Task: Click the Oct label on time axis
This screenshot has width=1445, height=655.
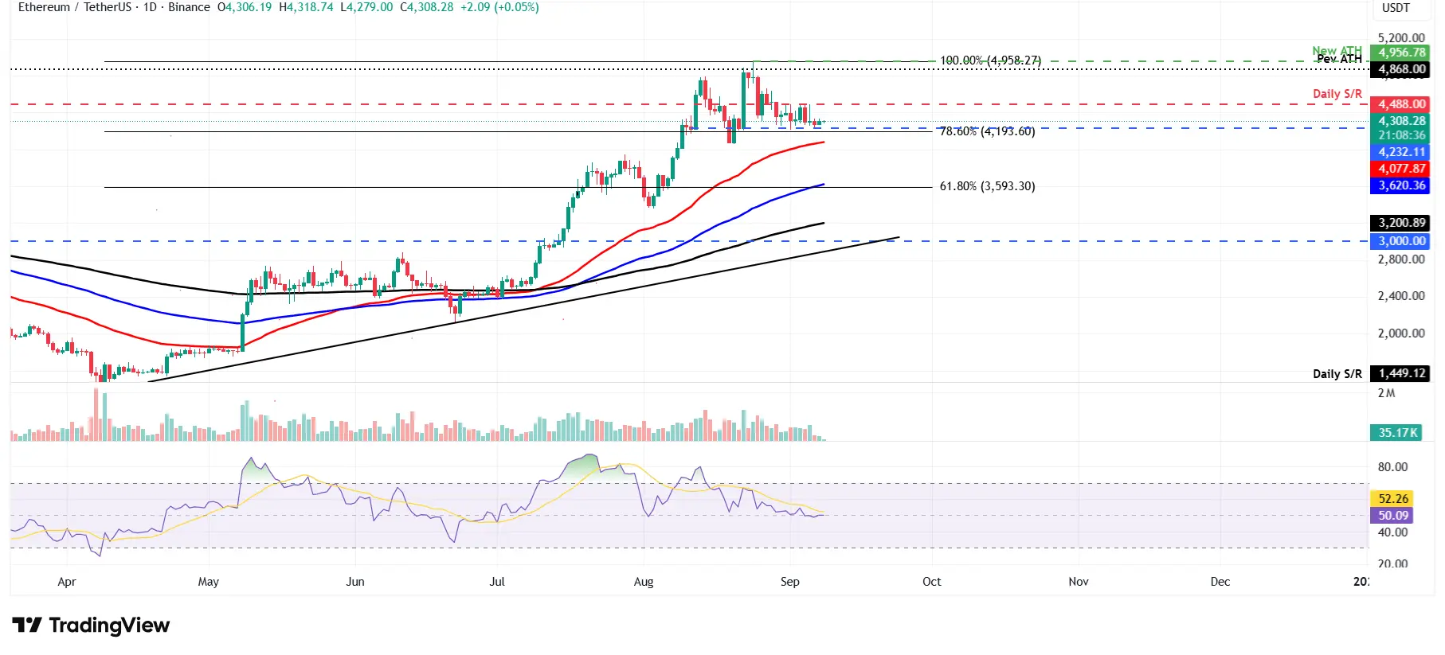Action: 931,582
